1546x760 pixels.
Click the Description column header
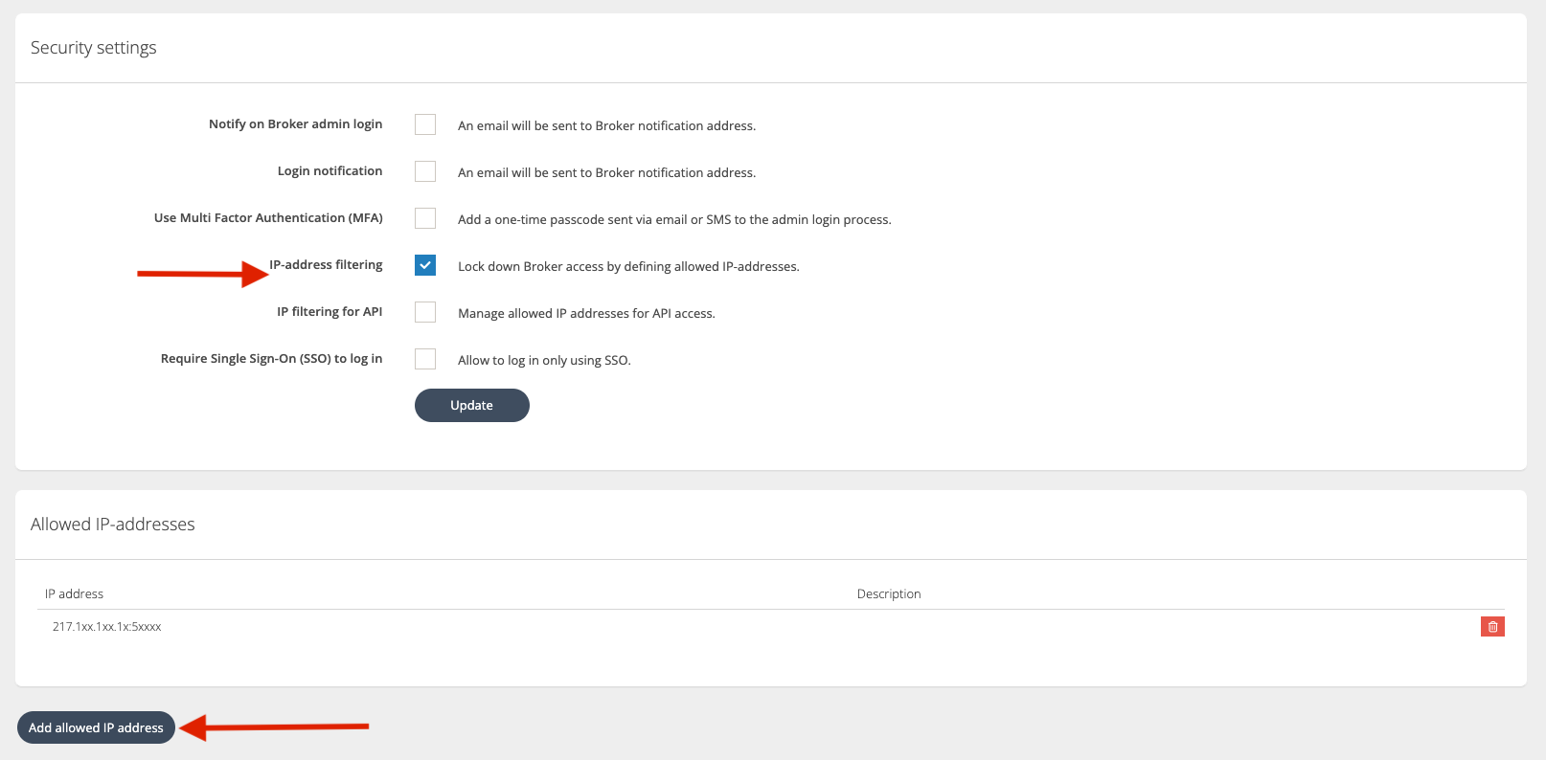point(888,593)
